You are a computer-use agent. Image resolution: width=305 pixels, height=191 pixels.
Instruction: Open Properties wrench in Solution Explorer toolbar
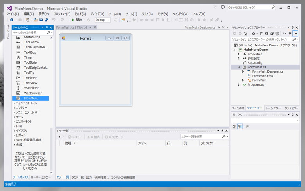pos(290,34)
